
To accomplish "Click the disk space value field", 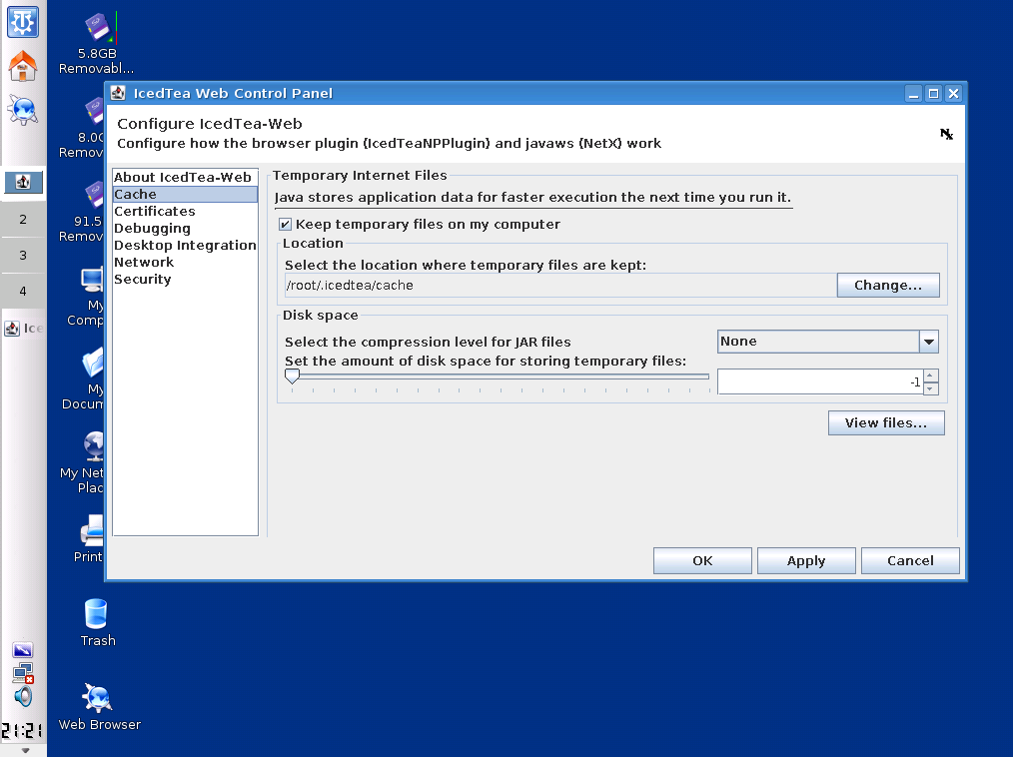I will click(820, 381).
